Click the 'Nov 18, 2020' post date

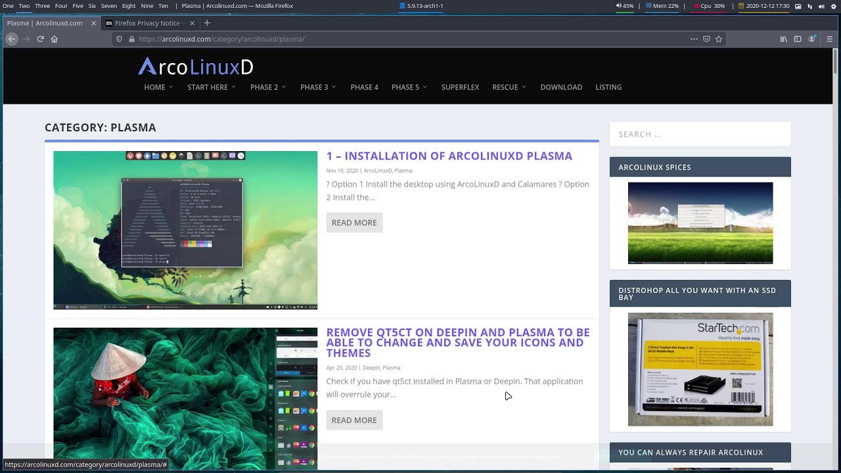(x=342, y=171)
